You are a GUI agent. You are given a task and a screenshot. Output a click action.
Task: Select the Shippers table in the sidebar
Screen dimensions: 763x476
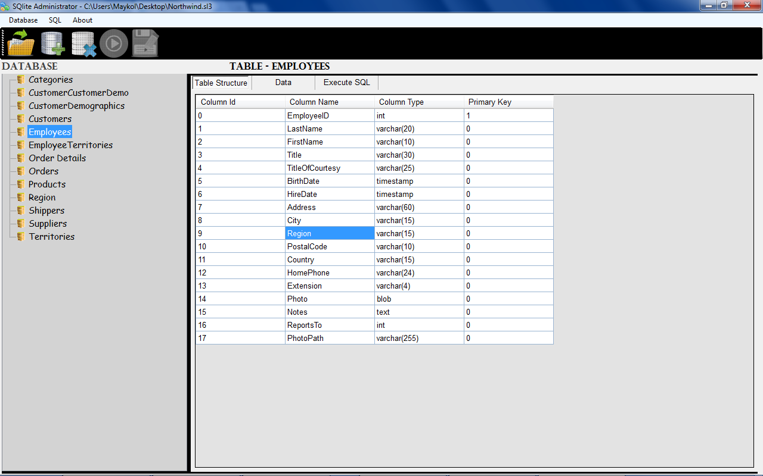click(x=46, y=210)
